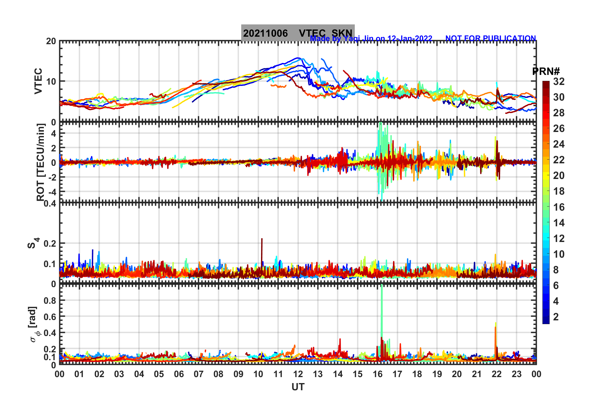The image size is (596, 405).
Task: Click colorbar PRN label 16
Action: point(559,207)
